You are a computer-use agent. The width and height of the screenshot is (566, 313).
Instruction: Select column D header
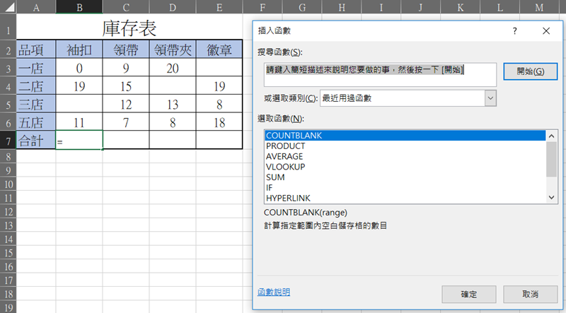click(173, 7)
